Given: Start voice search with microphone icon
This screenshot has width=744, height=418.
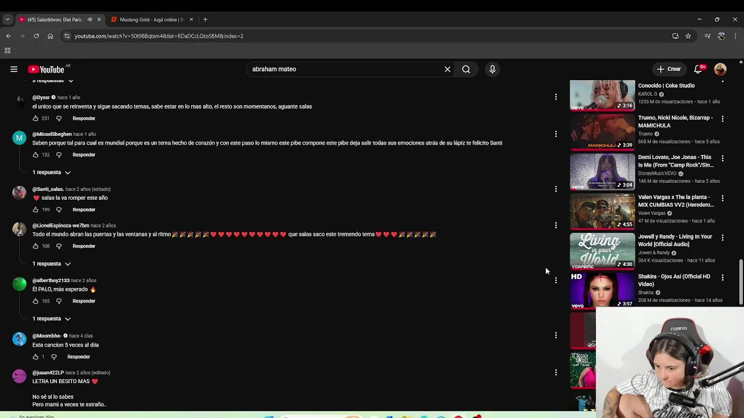Looking at the screenshot, I should (492, 69).
